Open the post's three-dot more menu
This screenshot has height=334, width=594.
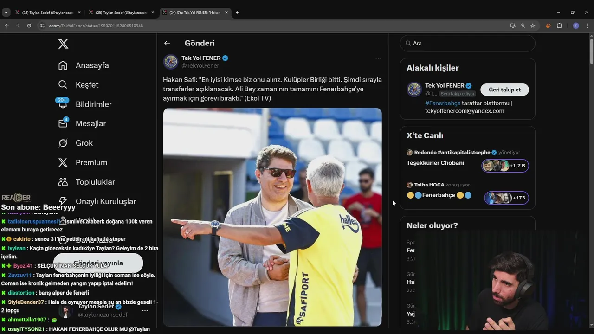point(378,58)
